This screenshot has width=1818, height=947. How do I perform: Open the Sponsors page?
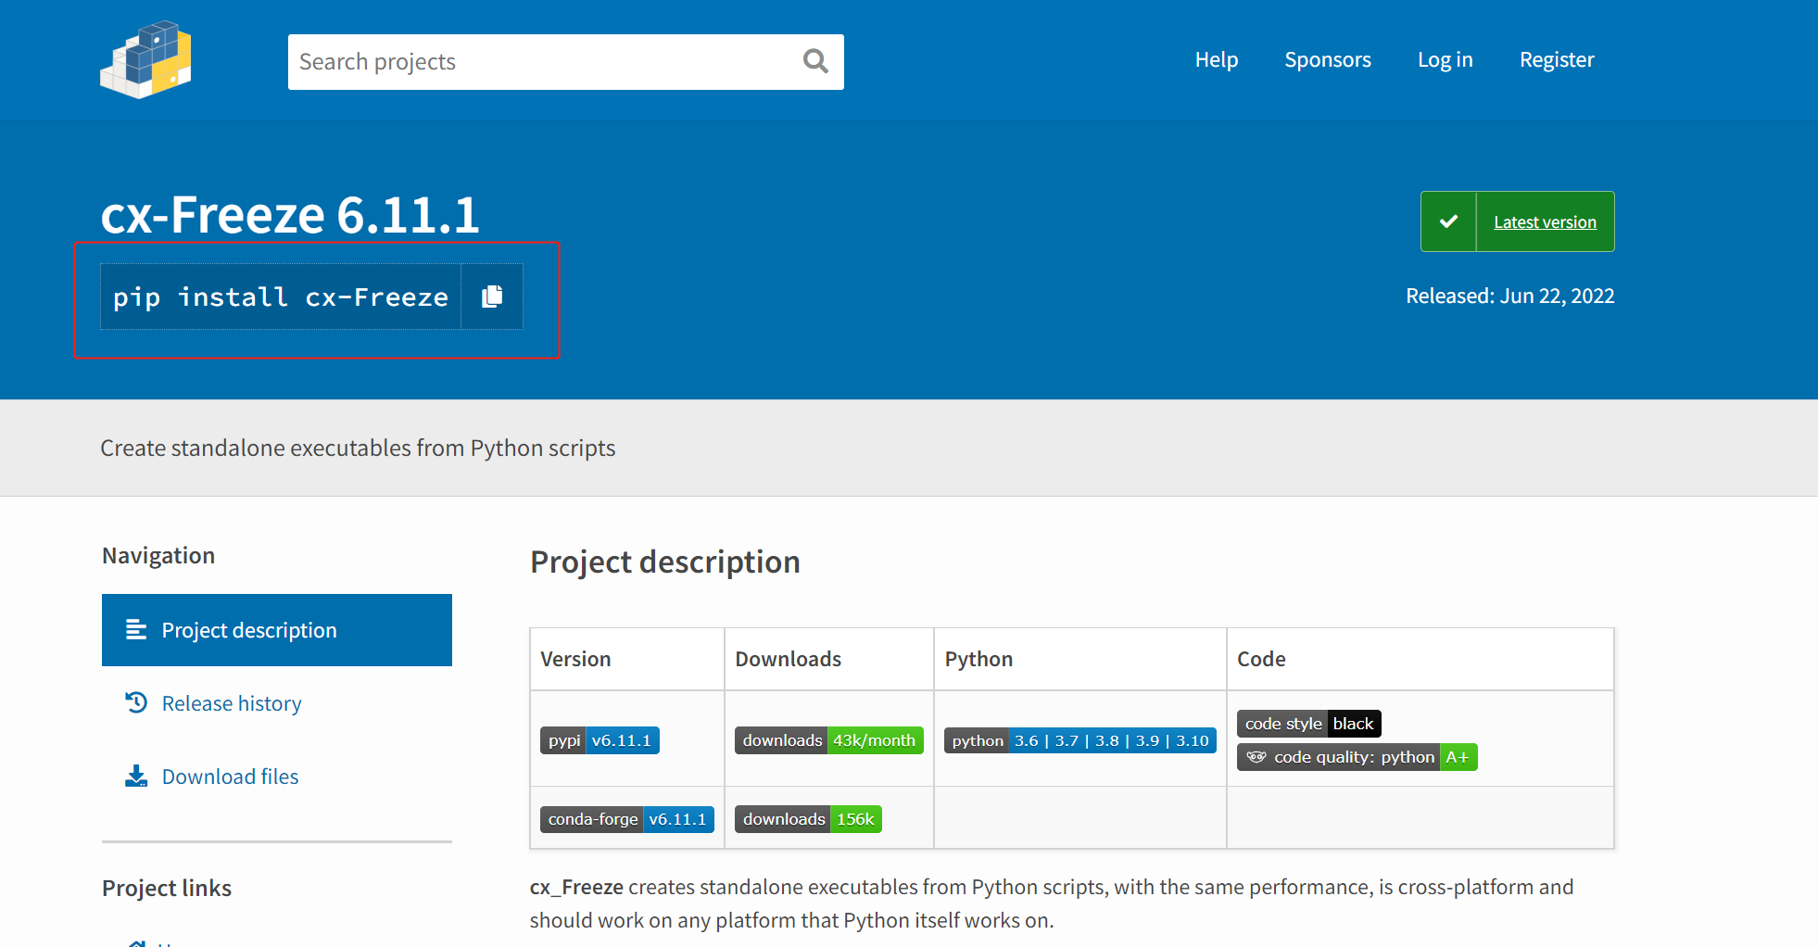pos(1328,59)
